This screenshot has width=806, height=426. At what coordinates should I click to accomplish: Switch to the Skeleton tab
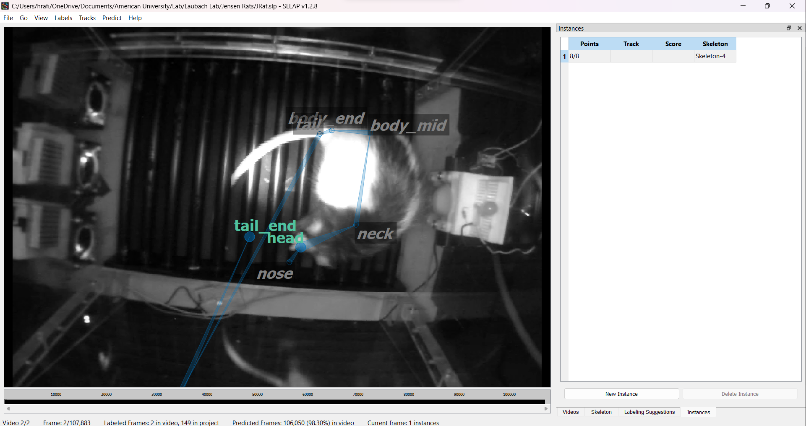pyautogui.click(x=601, y=412)
